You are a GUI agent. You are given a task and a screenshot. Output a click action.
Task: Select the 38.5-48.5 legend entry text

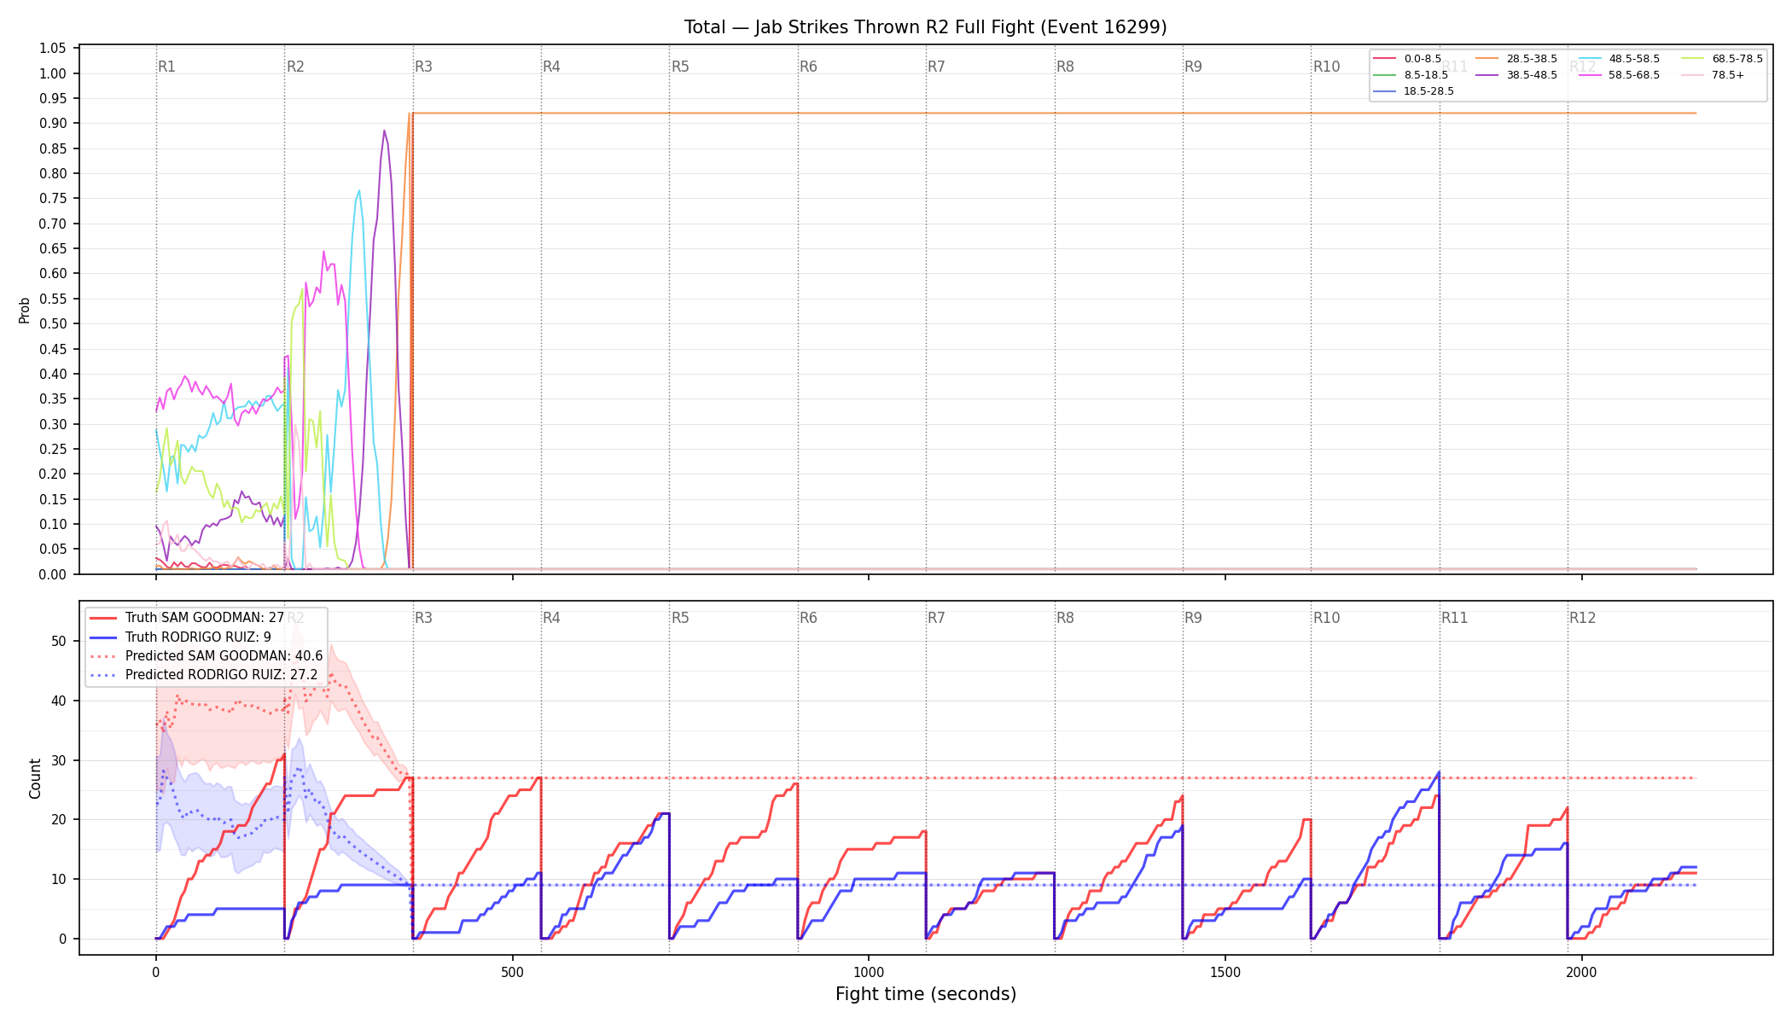tap(1532, 75)
